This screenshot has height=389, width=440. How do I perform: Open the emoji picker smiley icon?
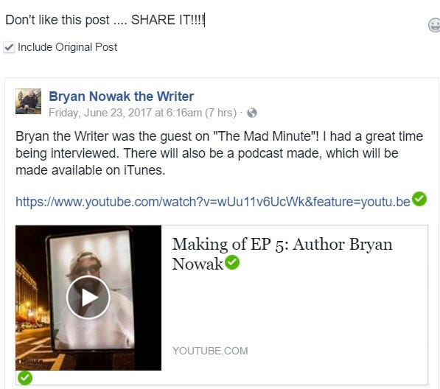pyautogui.click(x=434, y=25)
